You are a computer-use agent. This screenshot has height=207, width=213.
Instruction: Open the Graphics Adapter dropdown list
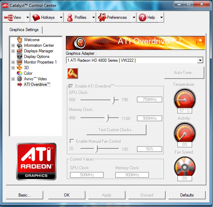[200, 60]
